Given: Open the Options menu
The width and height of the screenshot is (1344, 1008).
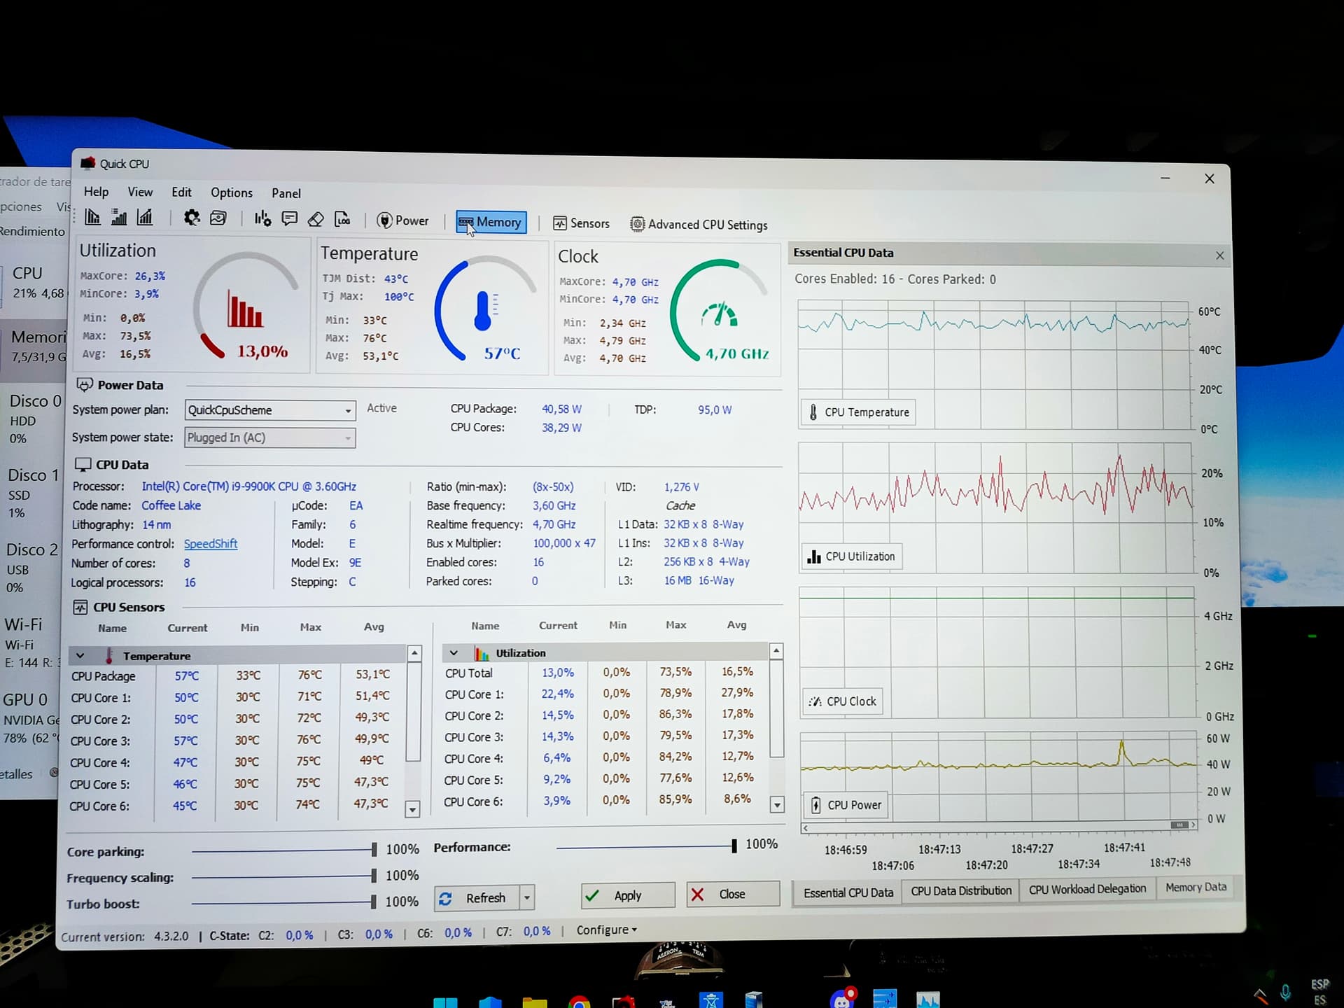Looking at the screenshot, I should (x=232, y=192).
